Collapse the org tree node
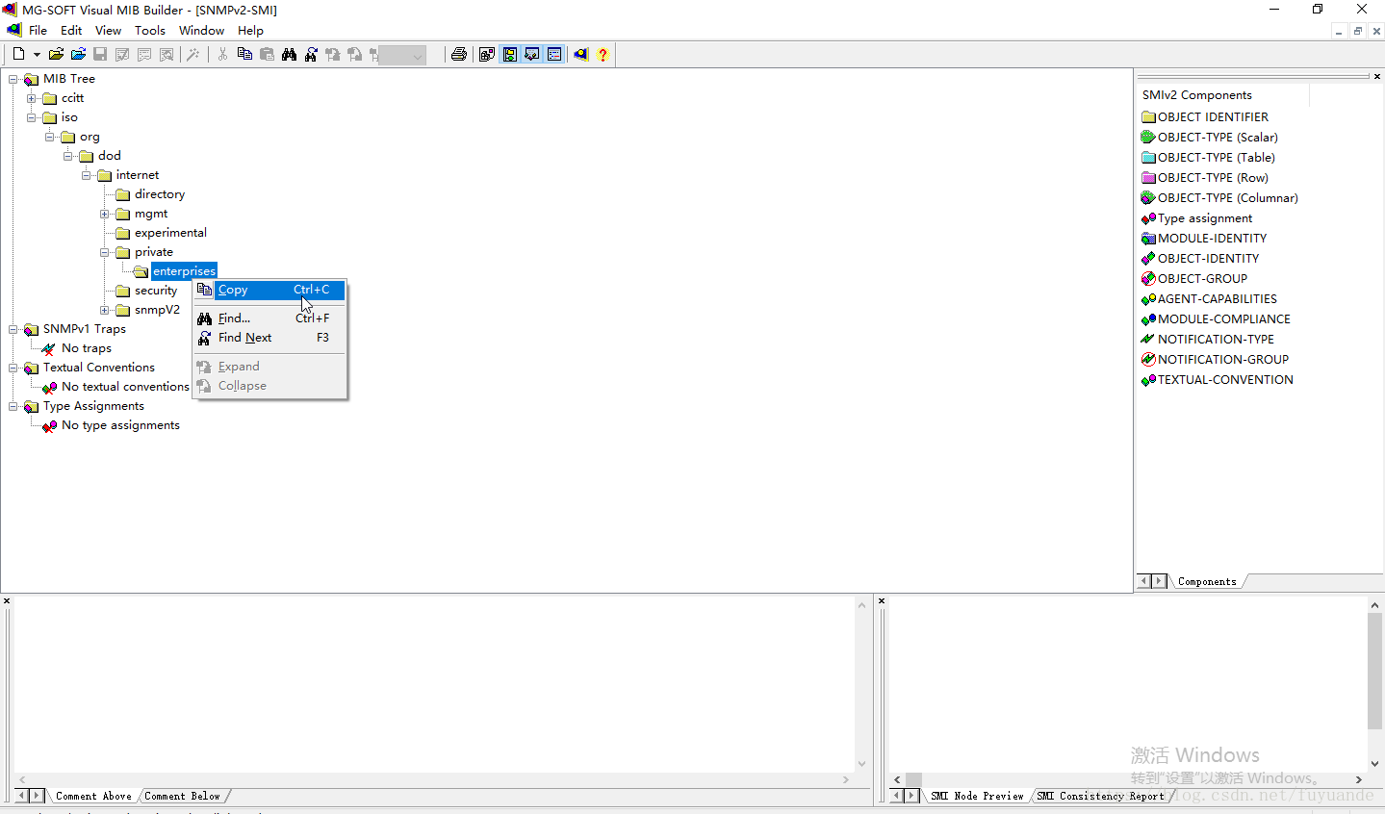Viewport: 1385px width, 814px height. point(50,137)
